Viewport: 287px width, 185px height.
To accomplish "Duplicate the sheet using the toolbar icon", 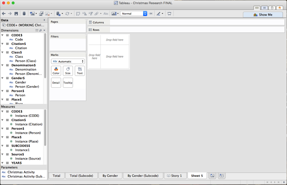I will click(41, 14).
